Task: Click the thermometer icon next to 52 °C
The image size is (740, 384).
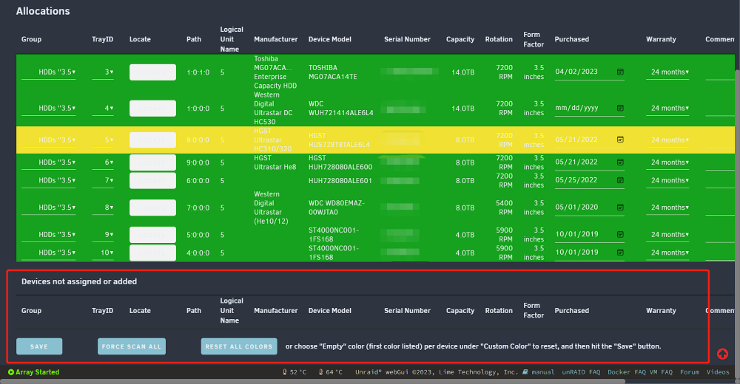Action: 285,372
